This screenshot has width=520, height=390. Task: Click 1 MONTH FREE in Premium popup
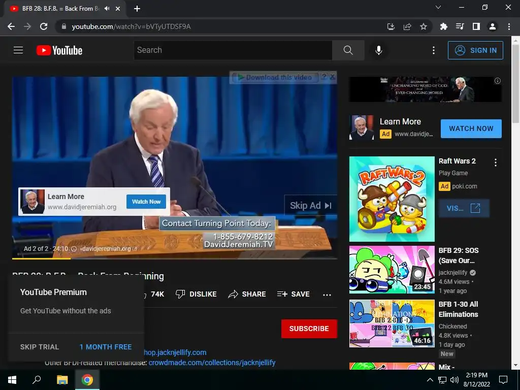(x=106, y=347)
